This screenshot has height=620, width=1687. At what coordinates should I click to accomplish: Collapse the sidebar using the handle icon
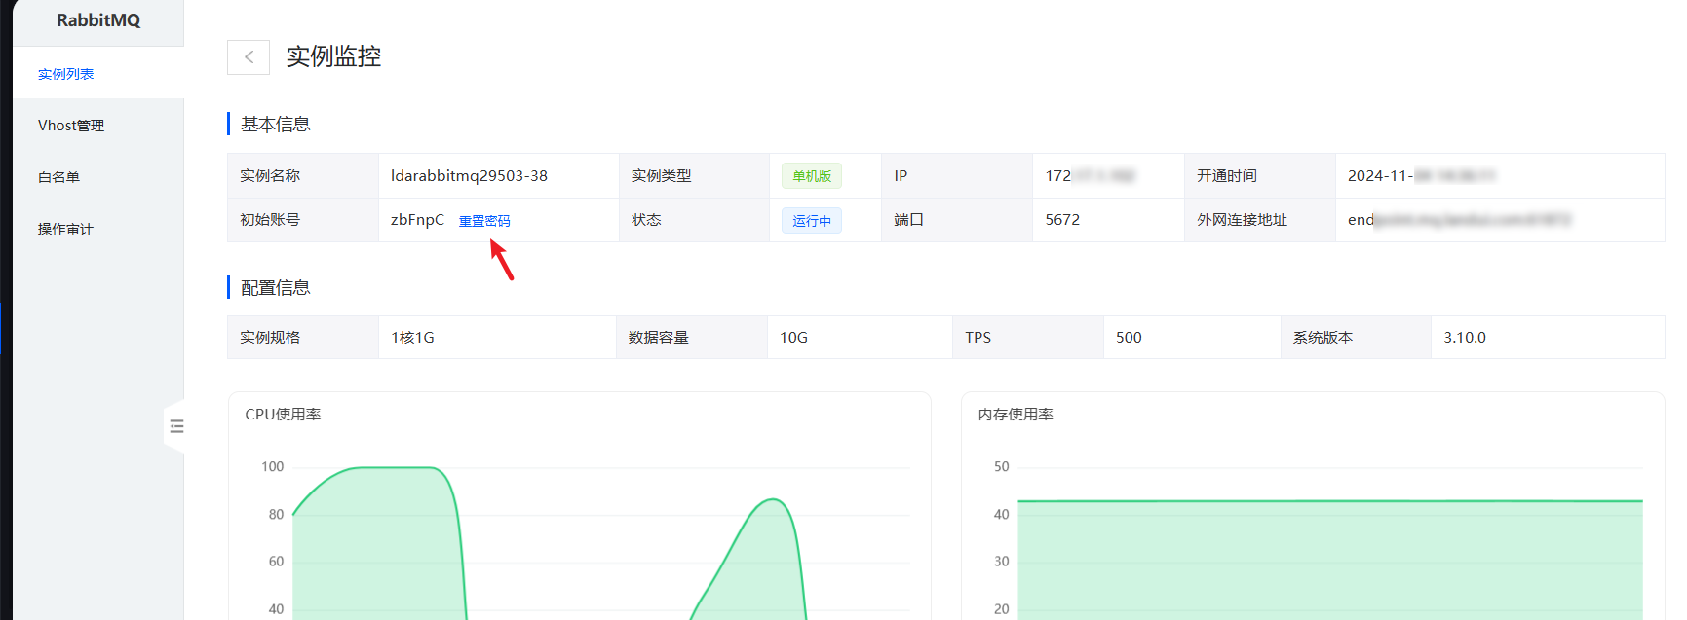[176, 426]
